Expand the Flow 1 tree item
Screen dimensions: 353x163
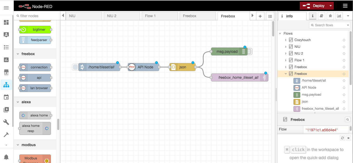285,60
